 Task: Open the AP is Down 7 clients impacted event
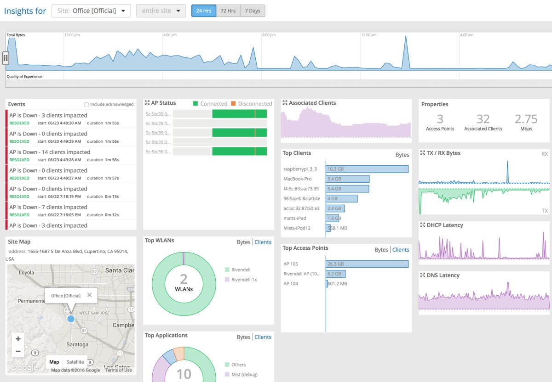click(x=71, y=211)
